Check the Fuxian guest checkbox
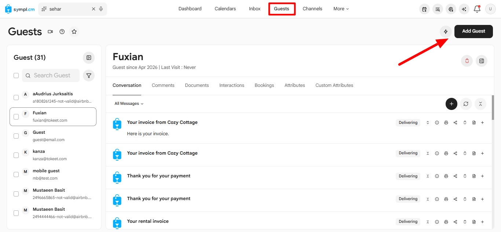 [16, 117]
